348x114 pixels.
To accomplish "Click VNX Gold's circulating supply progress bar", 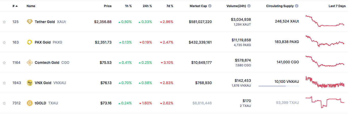I will tap(279, 86).
